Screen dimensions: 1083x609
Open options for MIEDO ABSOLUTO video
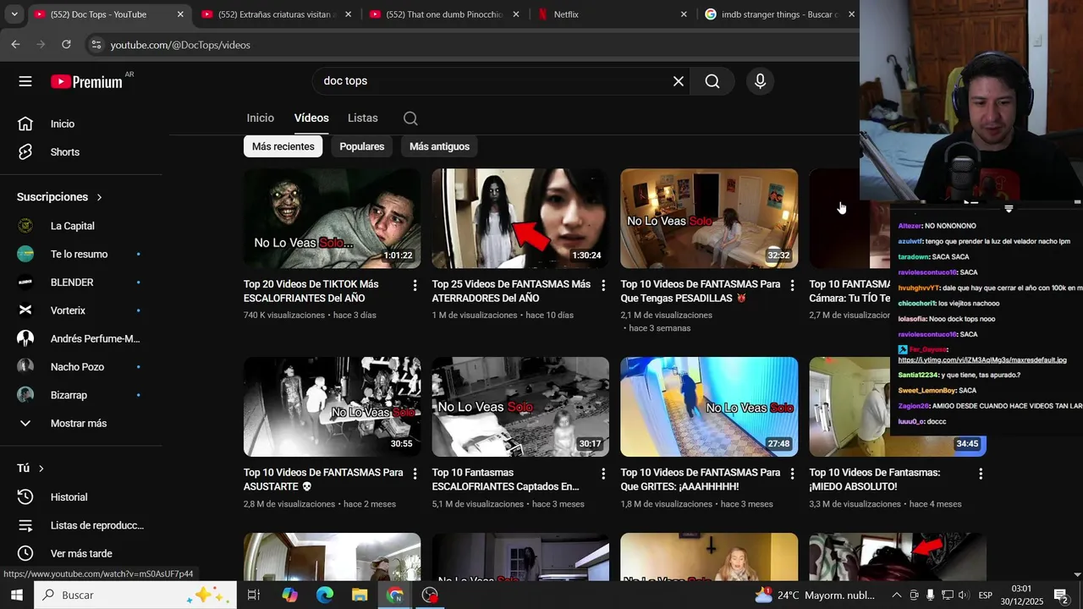coord(981,475)
